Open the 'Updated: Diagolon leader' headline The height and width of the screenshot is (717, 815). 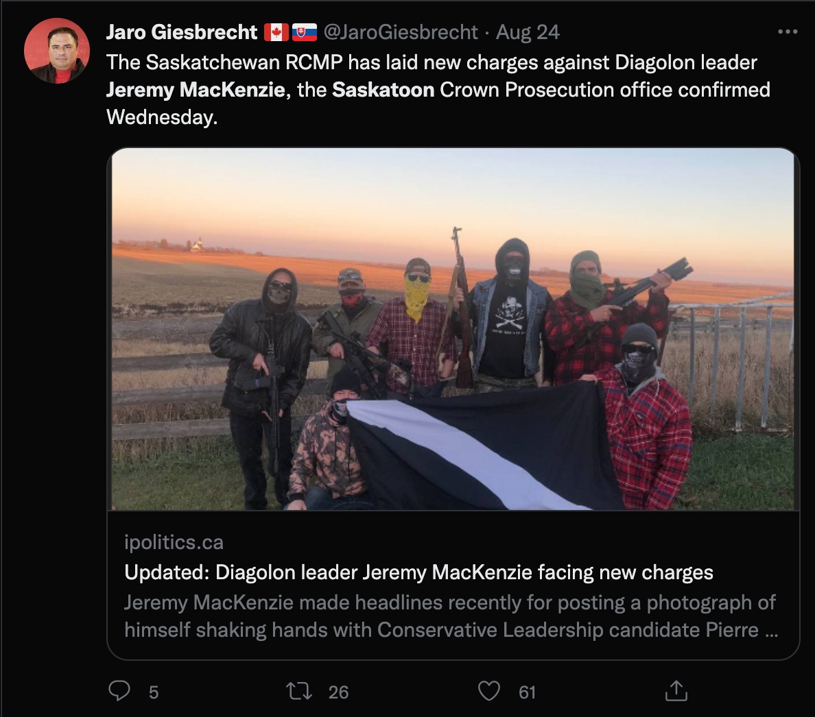418,572
